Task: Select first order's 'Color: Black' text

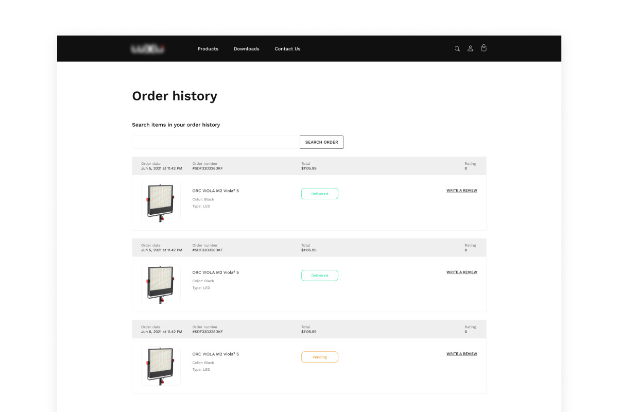Action: pos(203,199)
